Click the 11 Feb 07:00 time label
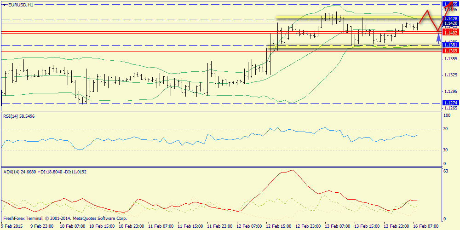 coord(161,226)
